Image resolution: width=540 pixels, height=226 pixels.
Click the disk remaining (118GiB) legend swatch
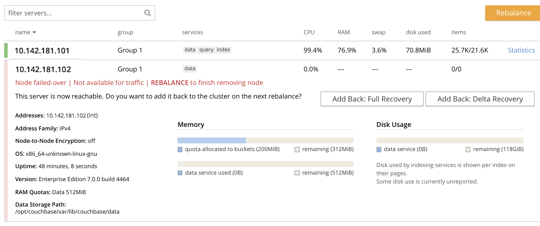tap(468, 150)
